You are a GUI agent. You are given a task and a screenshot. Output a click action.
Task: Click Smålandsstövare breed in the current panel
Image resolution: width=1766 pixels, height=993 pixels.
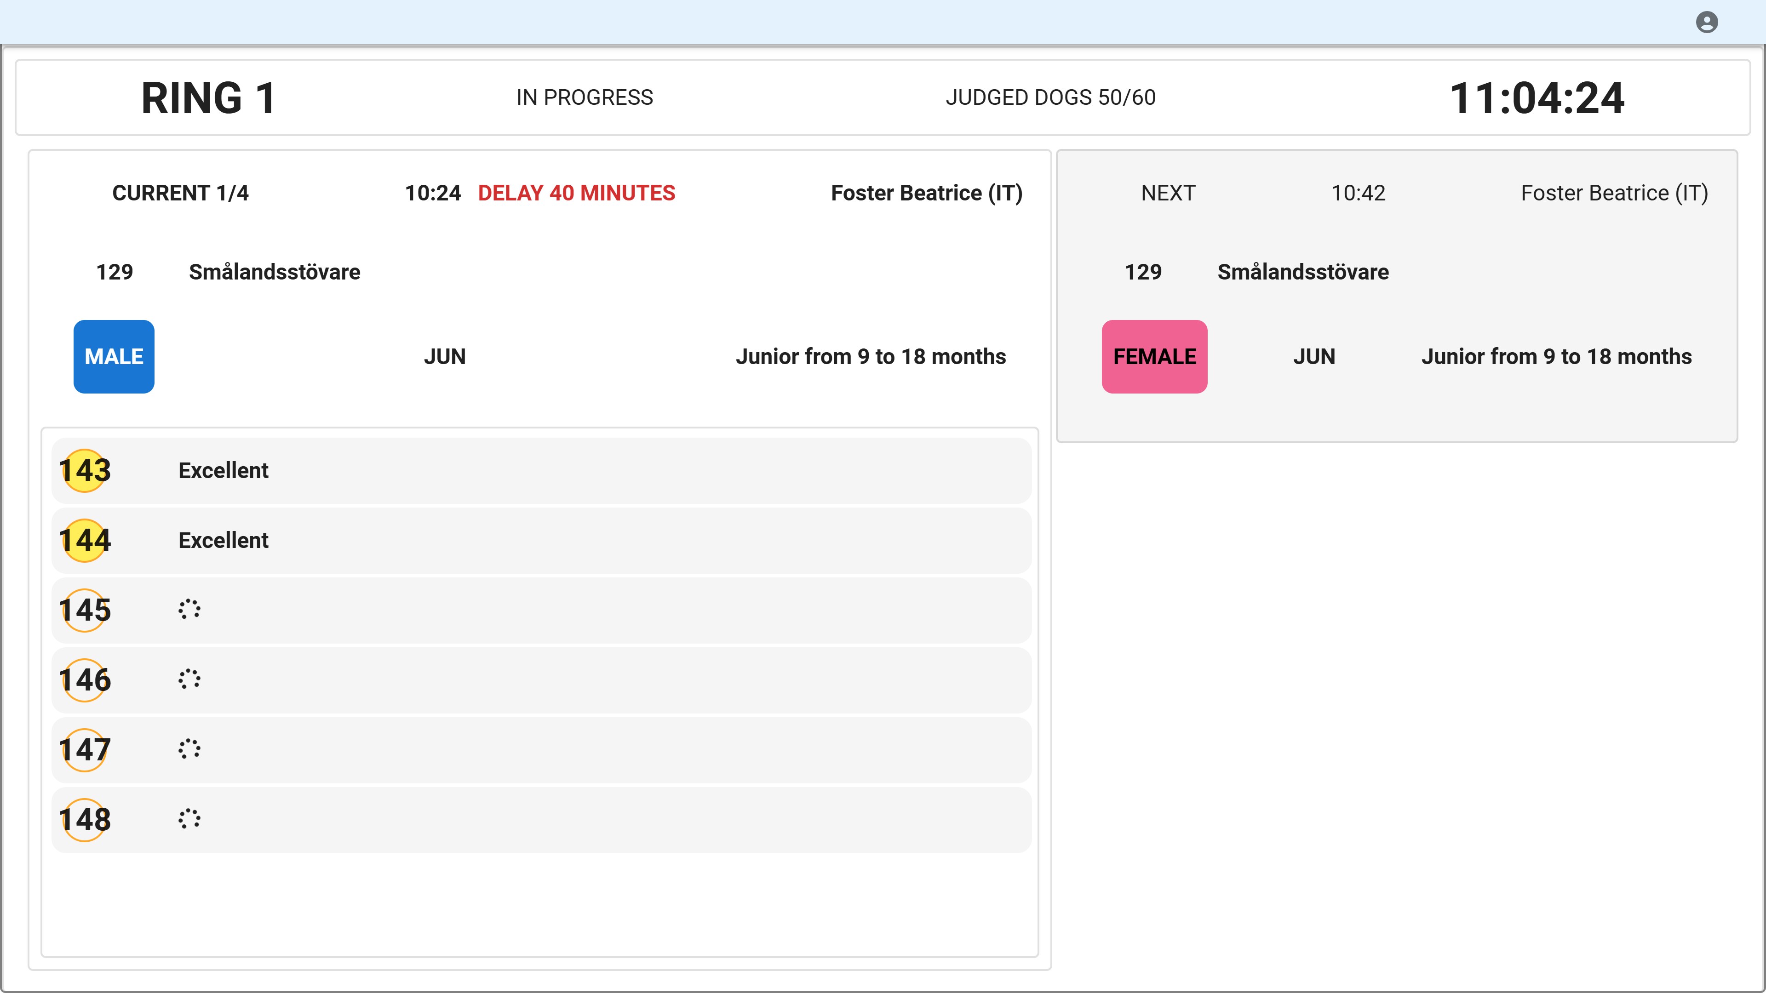(x=274, y=272)
